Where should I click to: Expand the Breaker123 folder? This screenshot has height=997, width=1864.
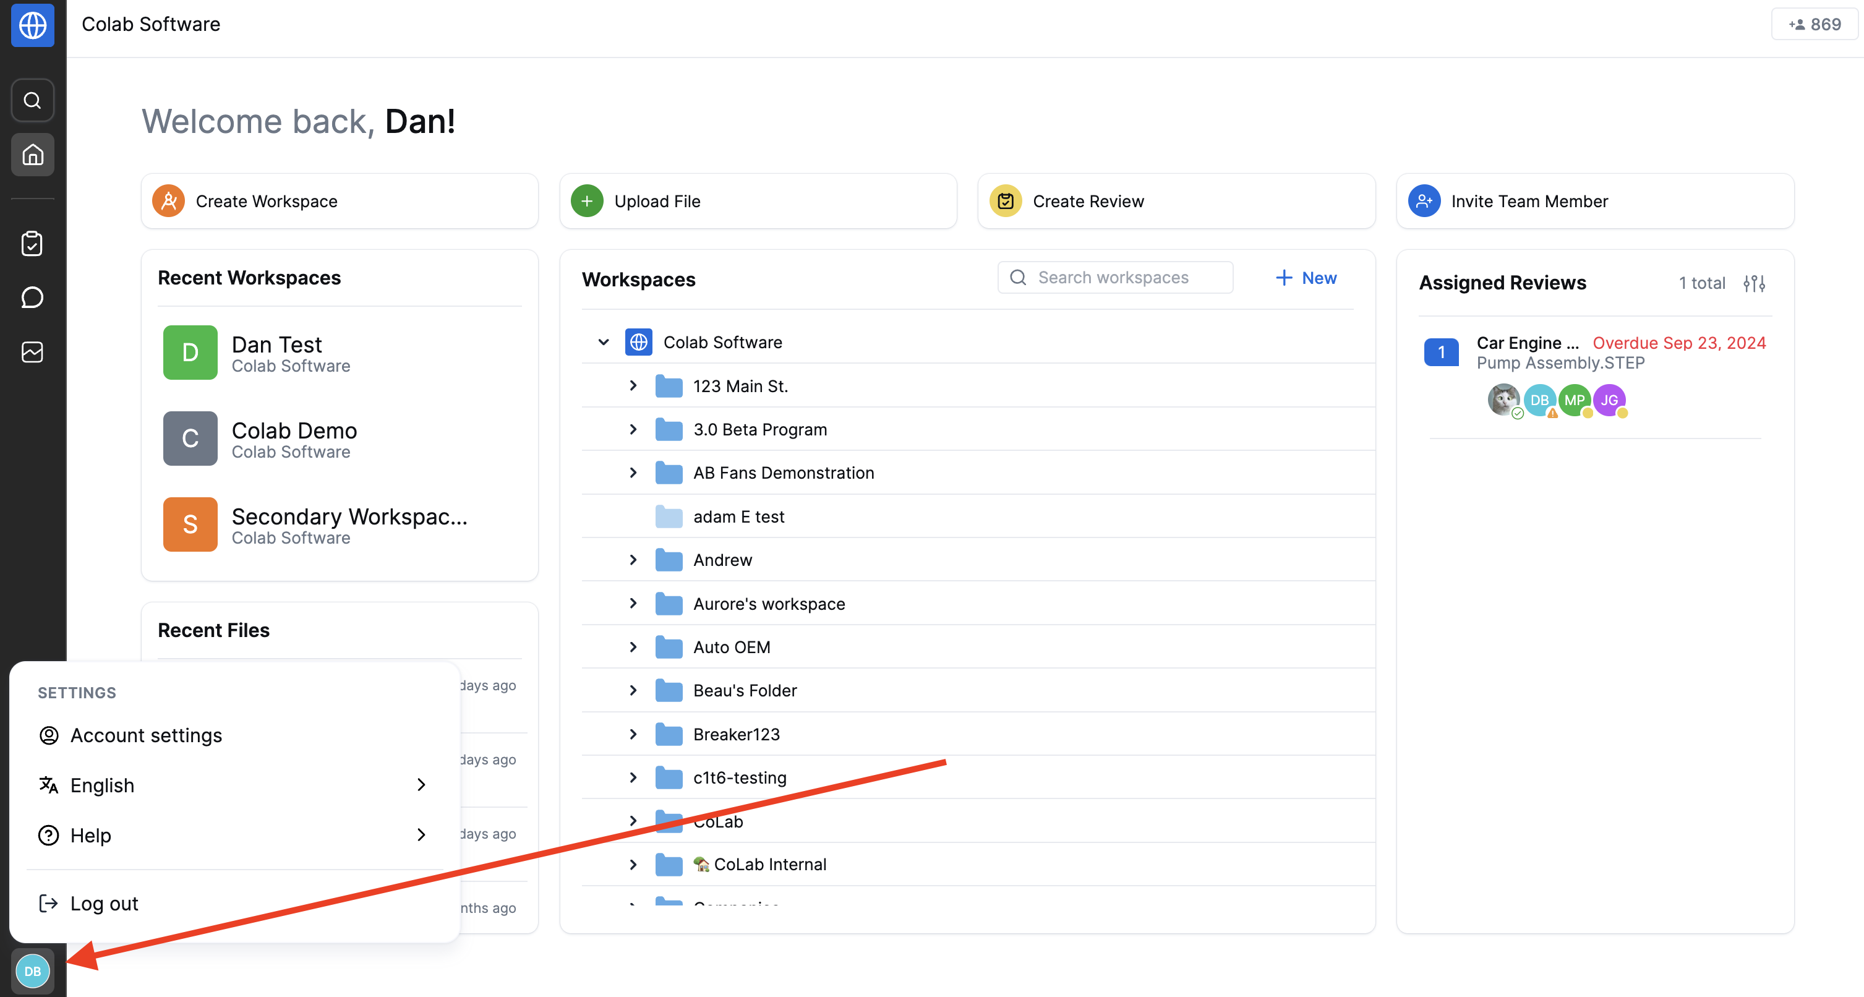(x=633, y=734)
